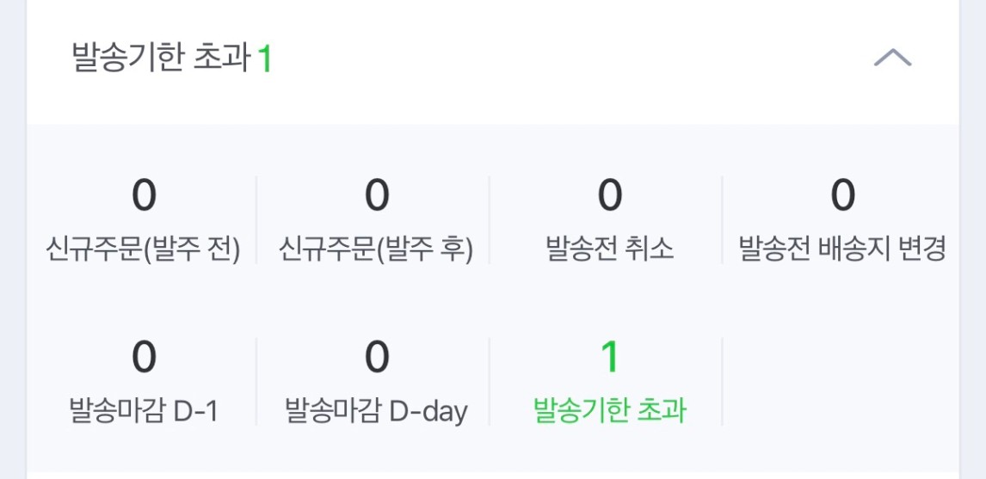Select the 신규주문(발주 후) label
The height and width of the screenshot is (479, 986).
tap(376, 249)
